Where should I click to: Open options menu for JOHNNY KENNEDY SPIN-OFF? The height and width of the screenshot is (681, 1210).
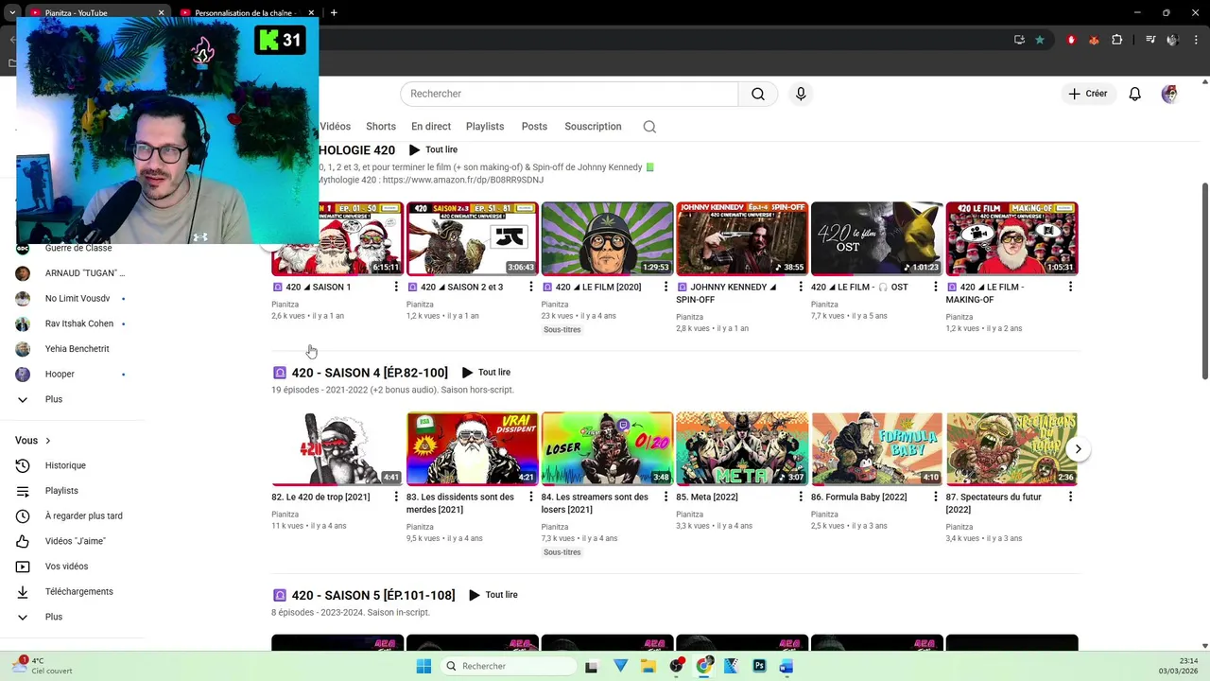[801, 288]
